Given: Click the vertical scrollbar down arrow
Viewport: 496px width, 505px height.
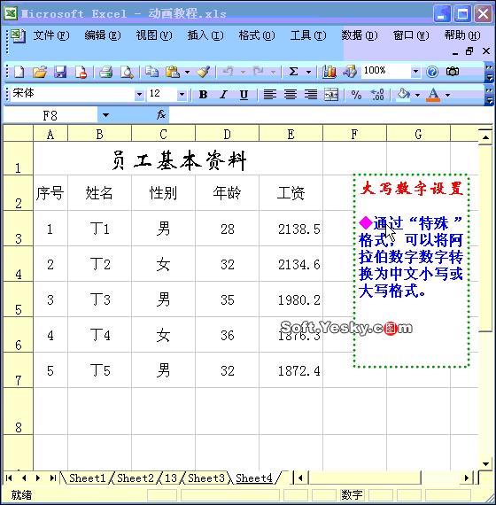Looking at the screenshot, I should (485, 463).
